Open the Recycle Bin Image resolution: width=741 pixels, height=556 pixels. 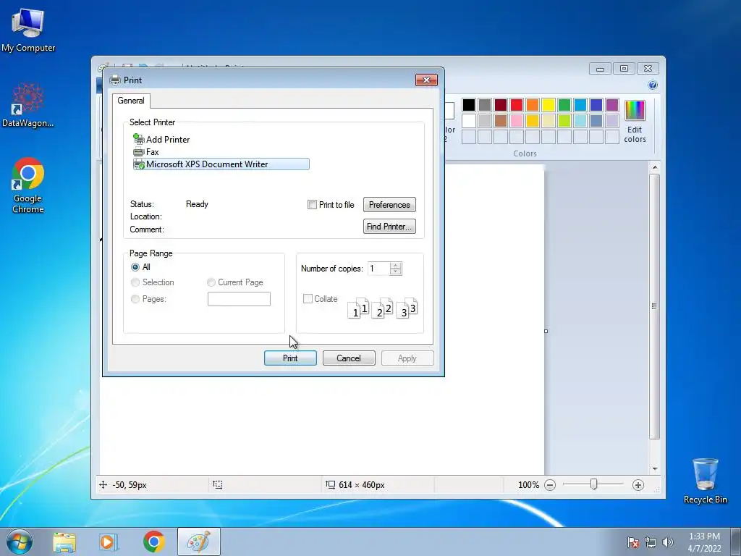point(705,481)
